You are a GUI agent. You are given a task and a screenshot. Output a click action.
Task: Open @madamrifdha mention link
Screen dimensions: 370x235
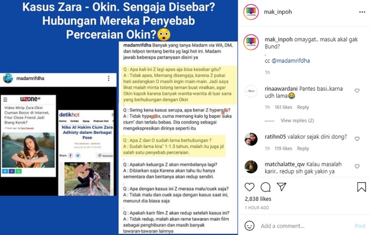pyautogui.click(x=290, y=61)
